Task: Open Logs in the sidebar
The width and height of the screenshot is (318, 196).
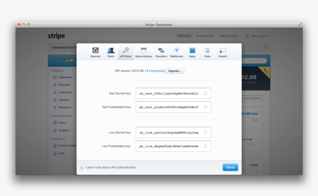Action: (59, 153)
